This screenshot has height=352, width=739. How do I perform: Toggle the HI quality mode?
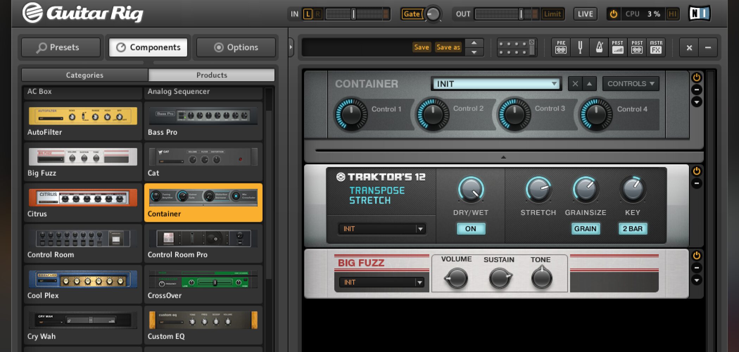click(x=672, y=14)
